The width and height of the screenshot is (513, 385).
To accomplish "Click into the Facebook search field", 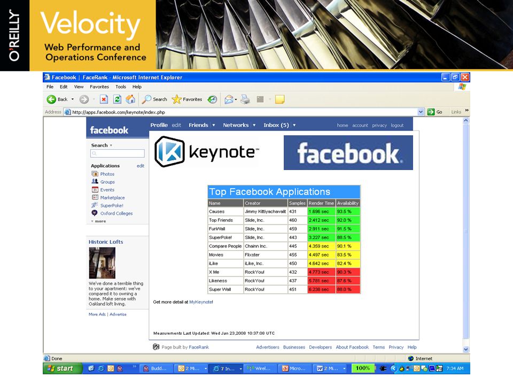I will [118, 153].
